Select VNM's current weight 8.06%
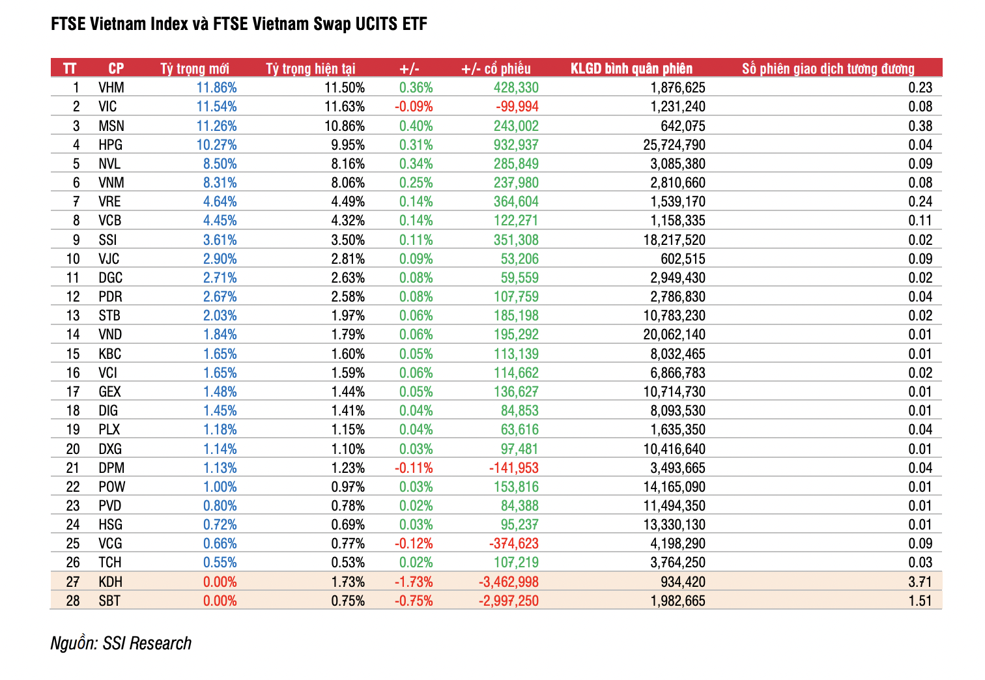985x680 pixels. (348, 182)
